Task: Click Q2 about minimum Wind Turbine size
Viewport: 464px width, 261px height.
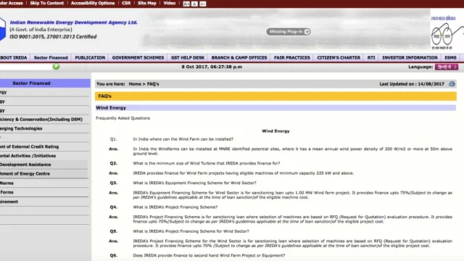Action: pos(206,163)
